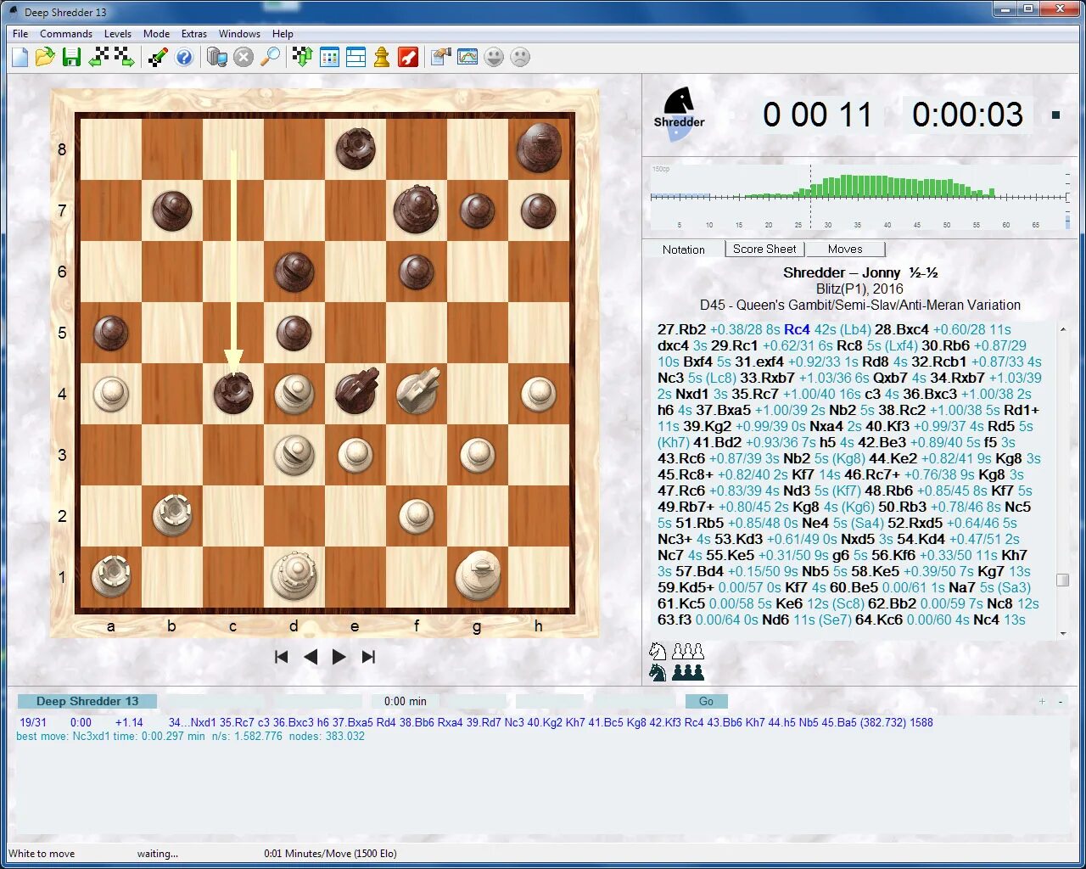Open the Levels menu
This screenshot has height=869, width=1086.
tap(118, 34)
